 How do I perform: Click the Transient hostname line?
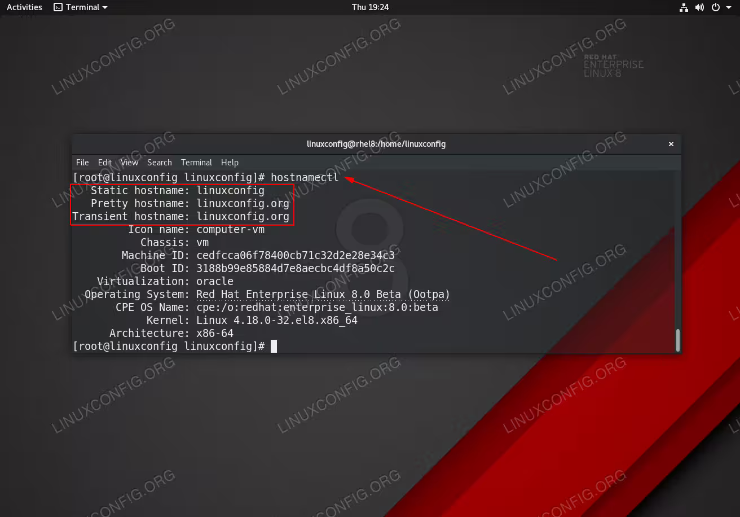point(180,216)
